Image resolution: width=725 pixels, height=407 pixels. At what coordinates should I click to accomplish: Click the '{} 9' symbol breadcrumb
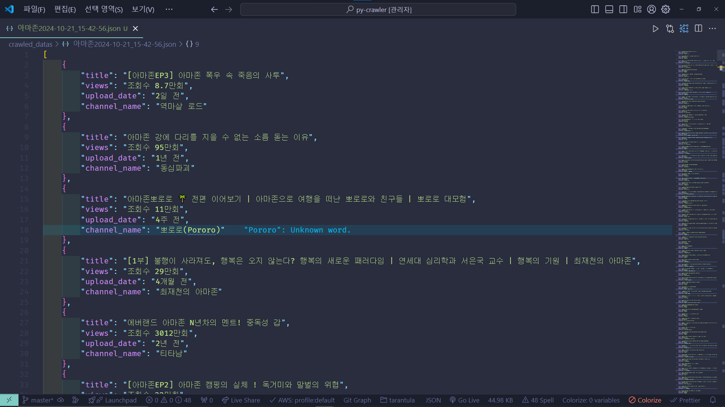pos(192,44)
